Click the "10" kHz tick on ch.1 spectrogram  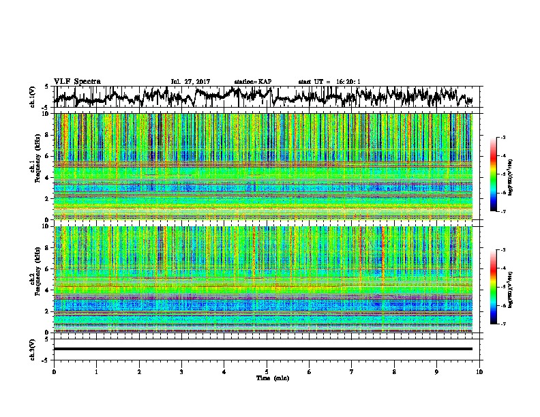[x=47, y=114]
